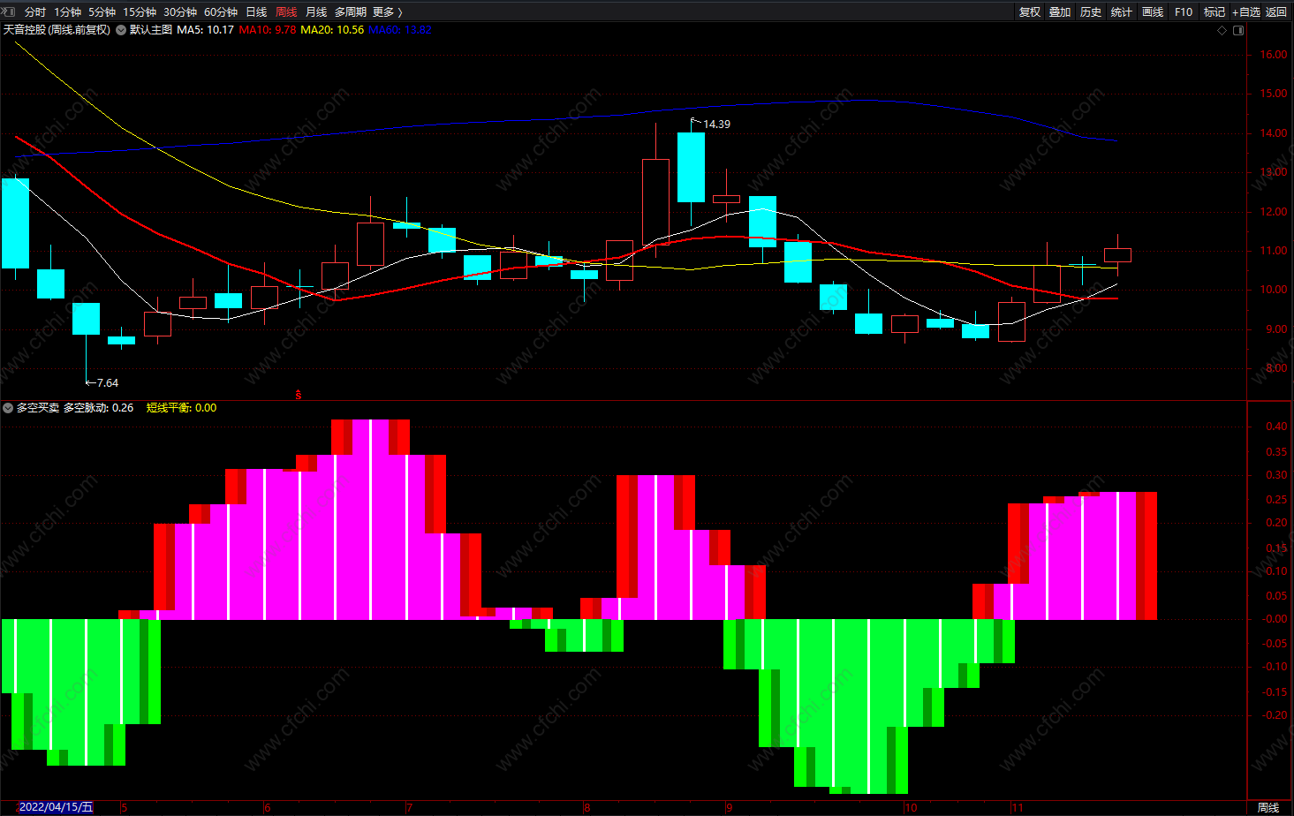The image size is (1294, 816).
Task: Click month 11 on the time axis
Action: pyautogui.click(x=1018, y=807)
